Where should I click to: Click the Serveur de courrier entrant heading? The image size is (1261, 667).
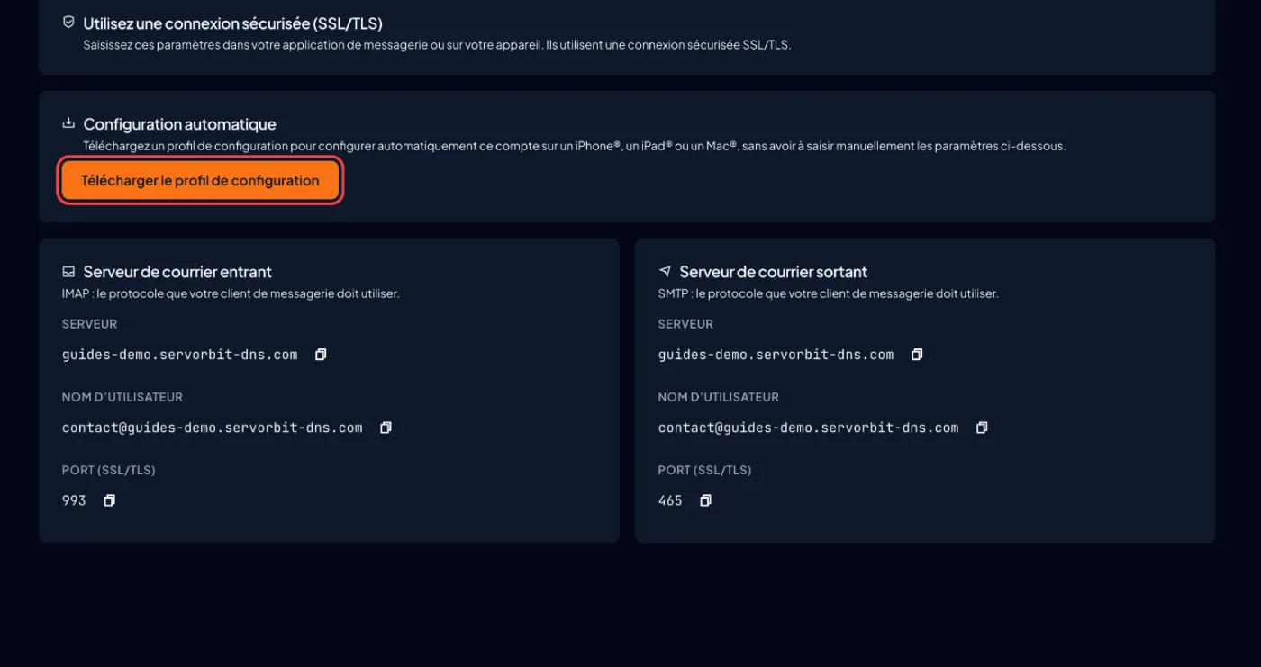click(x=177, y=272)
